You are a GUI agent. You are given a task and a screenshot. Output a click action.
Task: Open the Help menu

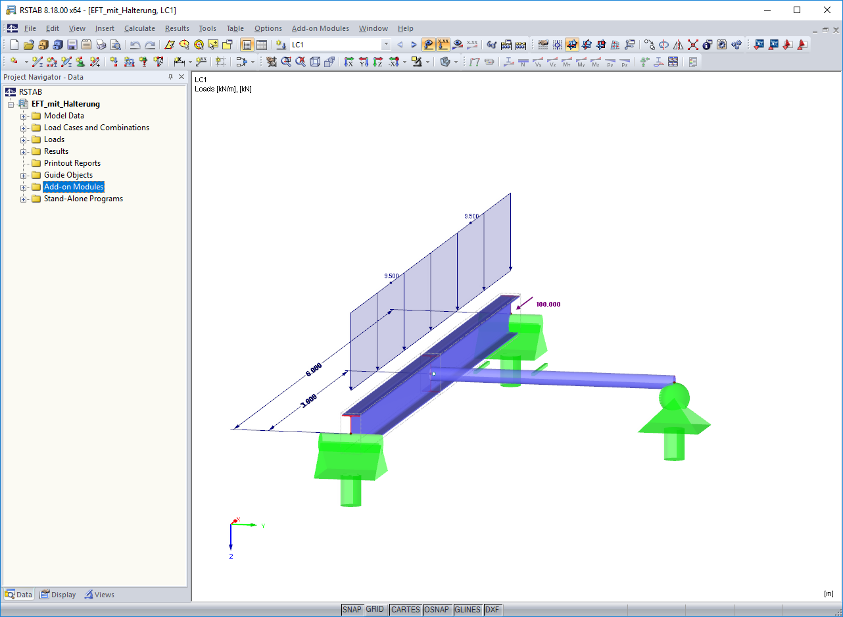(406, 28)
